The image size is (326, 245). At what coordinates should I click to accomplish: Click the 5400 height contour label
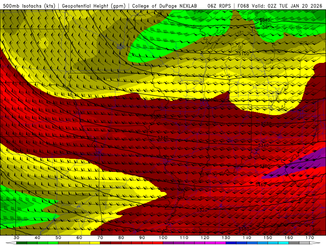click(x=265, y=166)
